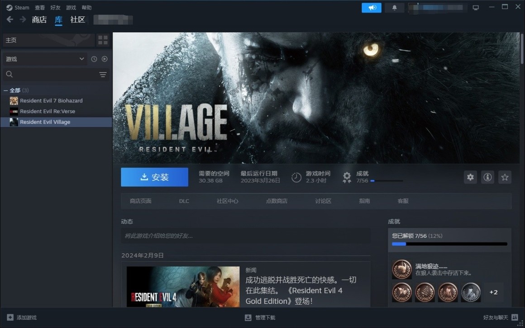Open the 客服 link
The height and width of the screenshot is (328, 525).
coord(403,201)
